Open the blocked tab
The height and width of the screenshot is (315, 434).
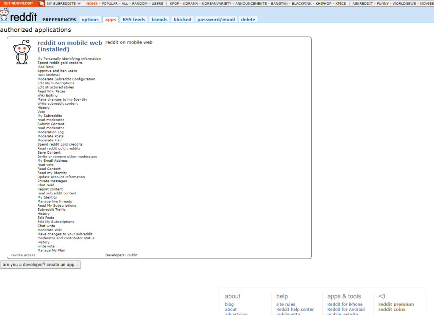coord(182,19)
